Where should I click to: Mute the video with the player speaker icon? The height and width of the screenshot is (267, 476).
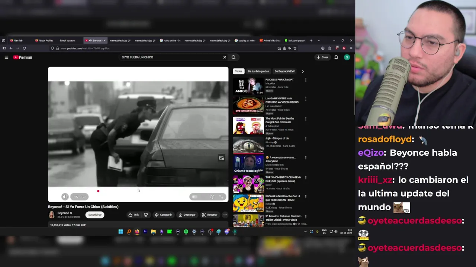click(x=65, y=197)
